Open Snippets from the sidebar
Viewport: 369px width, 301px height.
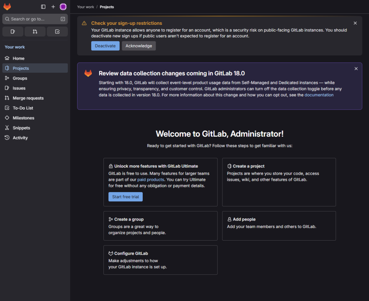[x=21, y=128]
